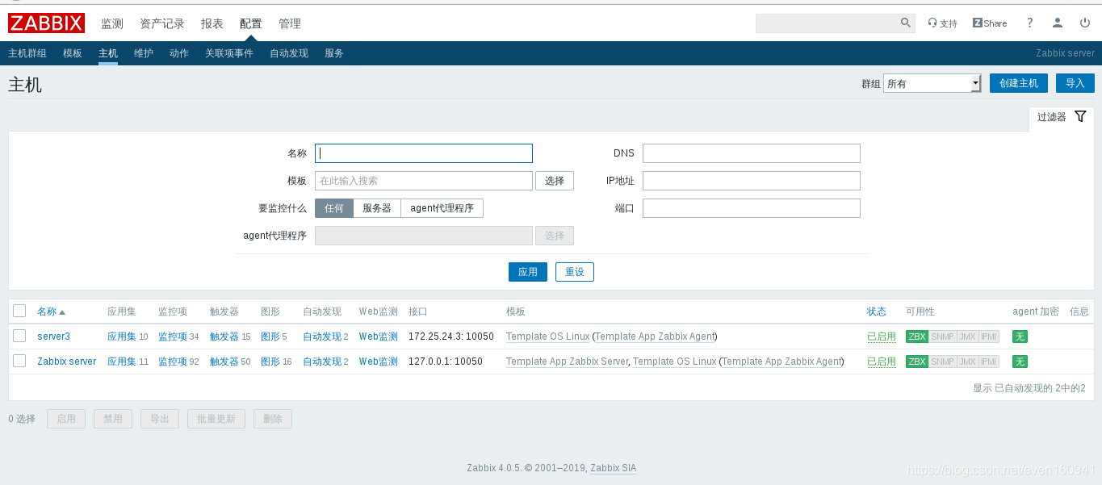This screenshot has width=1102, height=485.
Task: Go to 自动发现 submenu
Action: [x=289, y=53]
